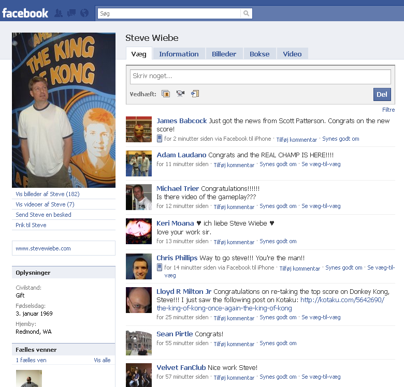Click 'Se væg-til-væg' on Velvet FanClub's post
This screenshot has width=404, height=387.
pos(321,377)
